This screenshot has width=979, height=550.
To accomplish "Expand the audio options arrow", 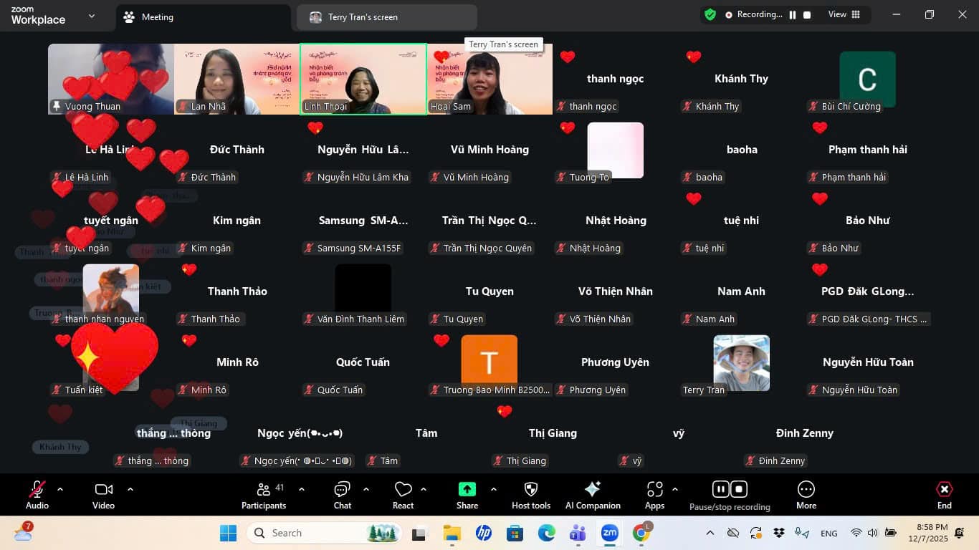I will point(60,489).
